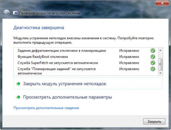This screenshot has width=171, height=130.
Task: Click the results list scrollbar up arrow
Action: [160, 50]
